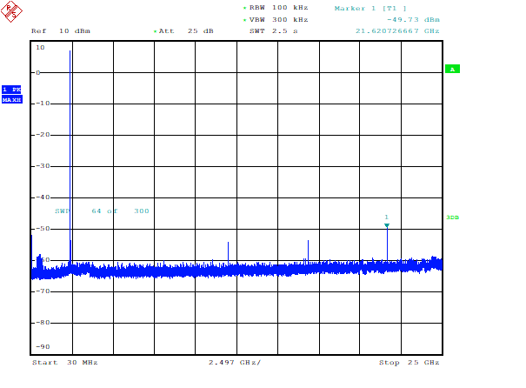
Task: Click the 1 PK trace detector badge
Action: 11,89
